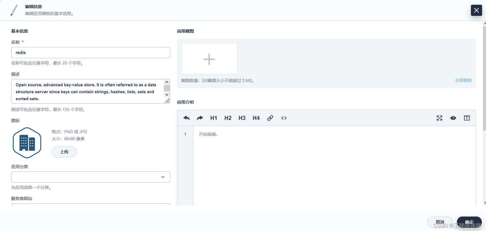
Task: Click the textarea resize handle corner
Action: [167, 100]
